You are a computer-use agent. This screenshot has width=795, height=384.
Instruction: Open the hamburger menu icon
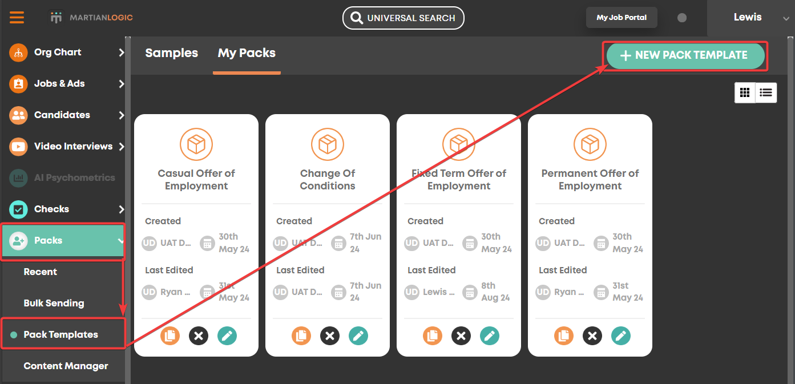pos(17,18)
